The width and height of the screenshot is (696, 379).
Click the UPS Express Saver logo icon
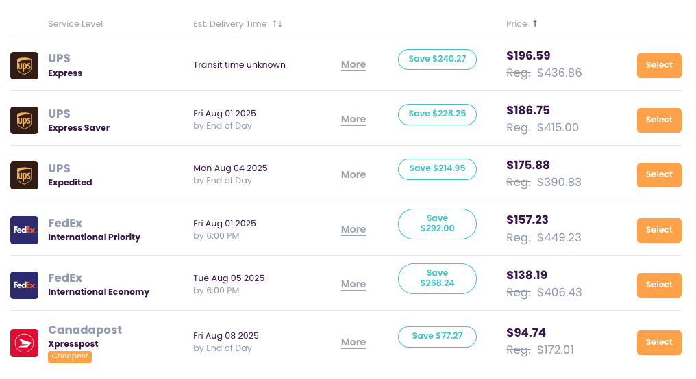[x=24, y=120]
